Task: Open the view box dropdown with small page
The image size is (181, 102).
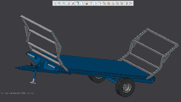Action: tap(82, 3)
